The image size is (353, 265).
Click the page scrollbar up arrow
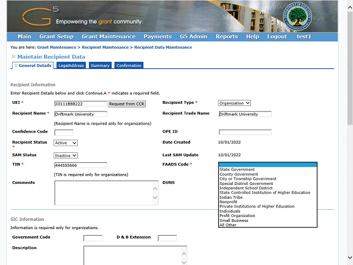pyautogui.click(x=350, y=3)
